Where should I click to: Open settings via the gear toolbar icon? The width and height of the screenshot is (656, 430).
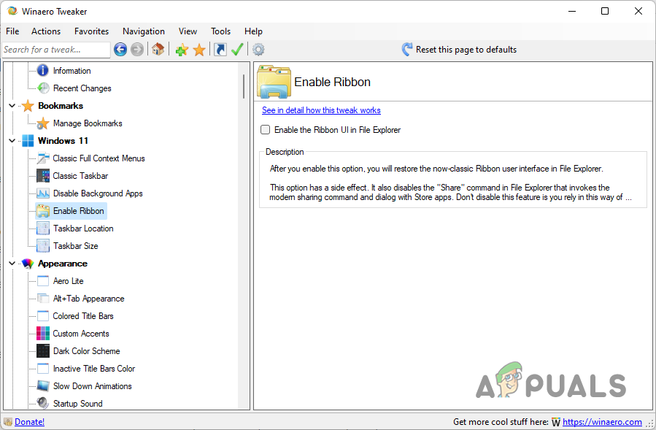[258, 50]
